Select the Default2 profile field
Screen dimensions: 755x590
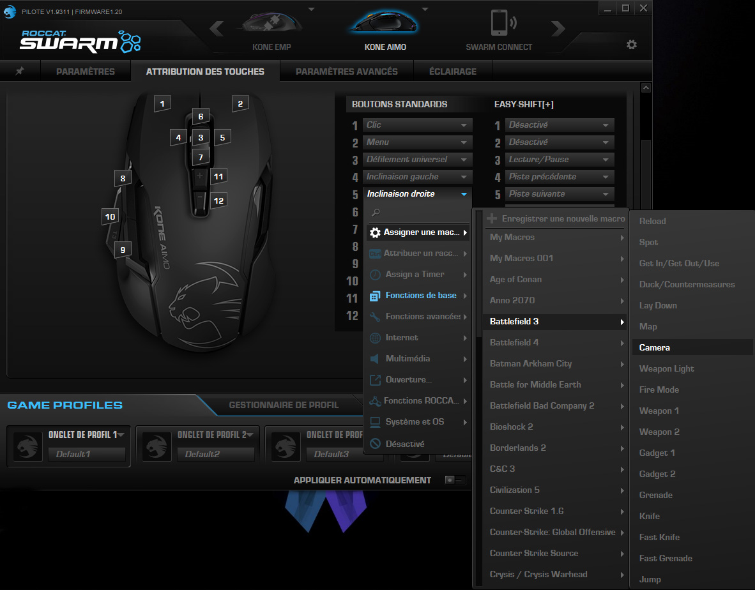pyautogui.click(x=216, y=454)
